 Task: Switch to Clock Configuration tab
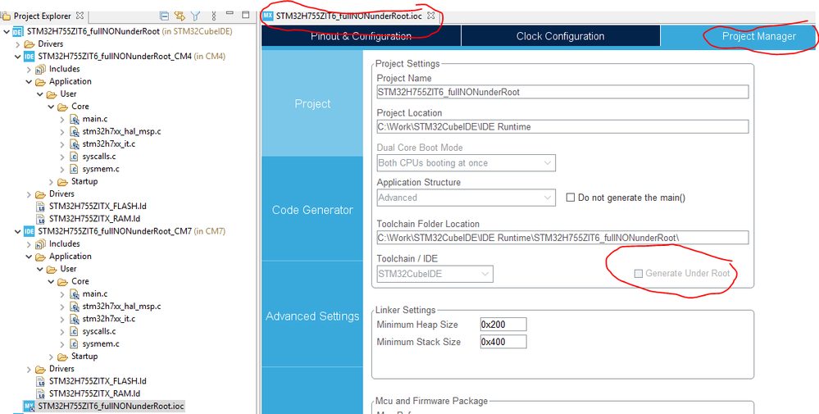pyautogui.click(x=561, y=36)
